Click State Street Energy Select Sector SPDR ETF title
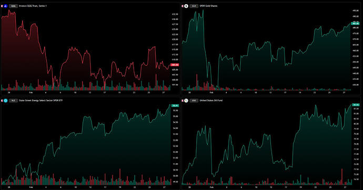 pyautogui.click(x=41, y=101)
